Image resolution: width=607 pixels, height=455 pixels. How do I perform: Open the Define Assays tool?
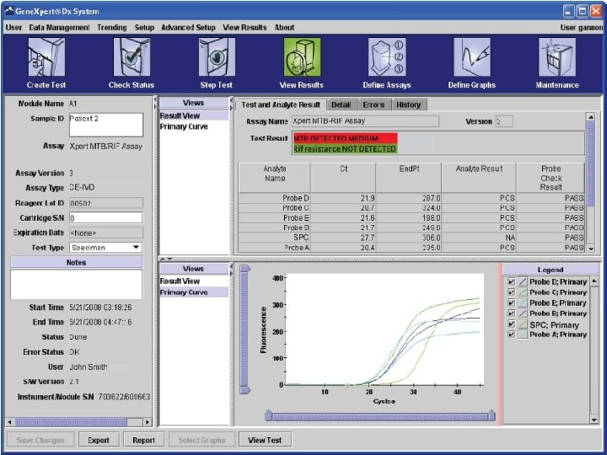(x=387, y=57)
